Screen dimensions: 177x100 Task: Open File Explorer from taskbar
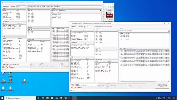48,98
